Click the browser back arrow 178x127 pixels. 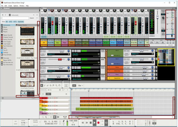coord(3,15)
